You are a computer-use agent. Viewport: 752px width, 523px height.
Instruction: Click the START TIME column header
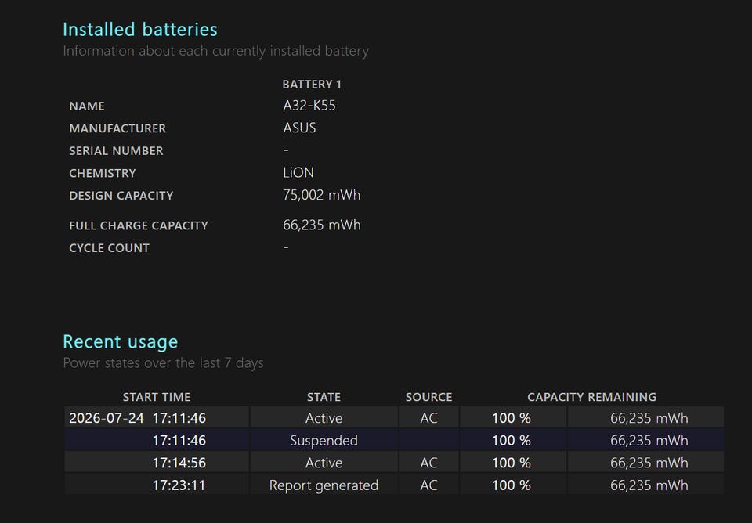tap(157, 397)
